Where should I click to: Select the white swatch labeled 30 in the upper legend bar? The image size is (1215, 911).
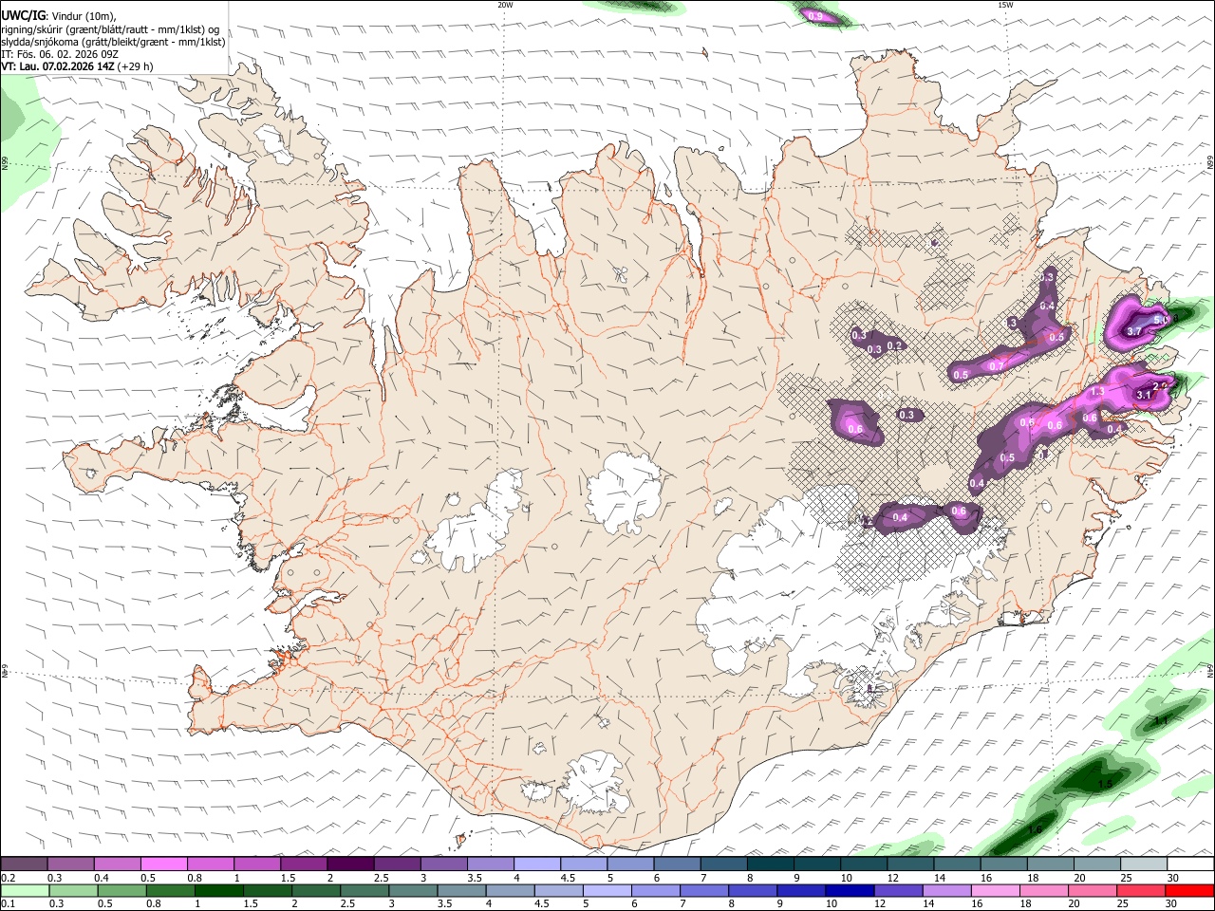[1190, 864]
